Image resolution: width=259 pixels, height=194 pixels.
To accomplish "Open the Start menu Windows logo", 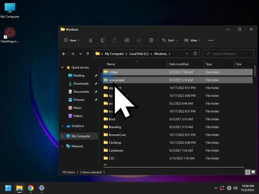I will tap(8, 188).
